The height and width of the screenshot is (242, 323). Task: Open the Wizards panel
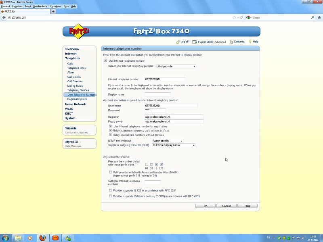tap(79, 130)
